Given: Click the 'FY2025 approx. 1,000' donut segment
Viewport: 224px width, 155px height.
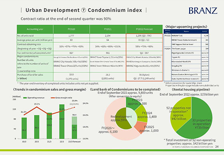Looking at the screenshot, I should tap(141, 127).
